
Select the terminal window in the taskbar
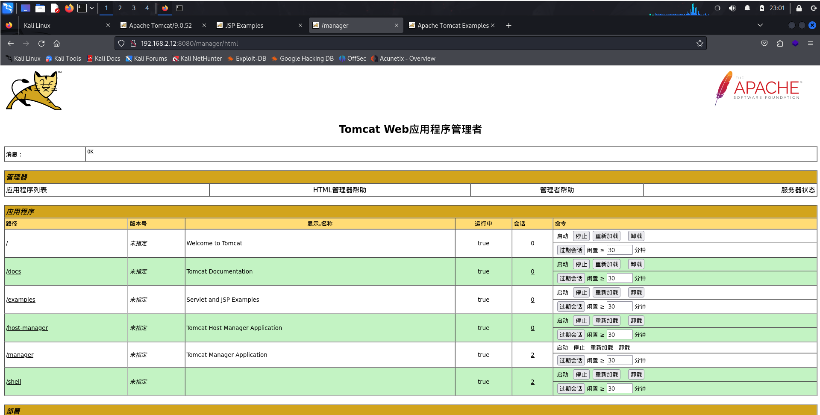point(179,8)
